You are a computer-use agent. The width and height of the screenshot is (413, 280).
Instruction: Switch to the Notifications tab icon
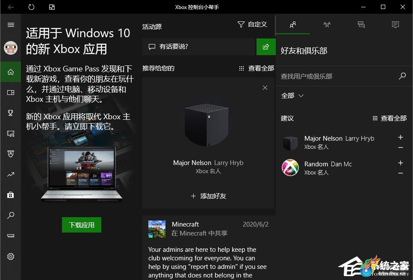coord(395,25)
